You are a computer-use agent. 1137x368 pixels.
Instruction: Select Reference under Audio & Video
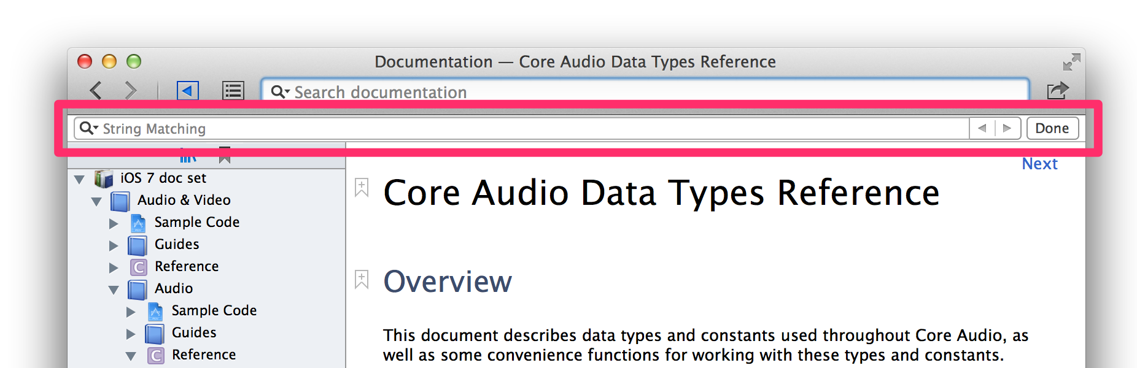[187, 266]
